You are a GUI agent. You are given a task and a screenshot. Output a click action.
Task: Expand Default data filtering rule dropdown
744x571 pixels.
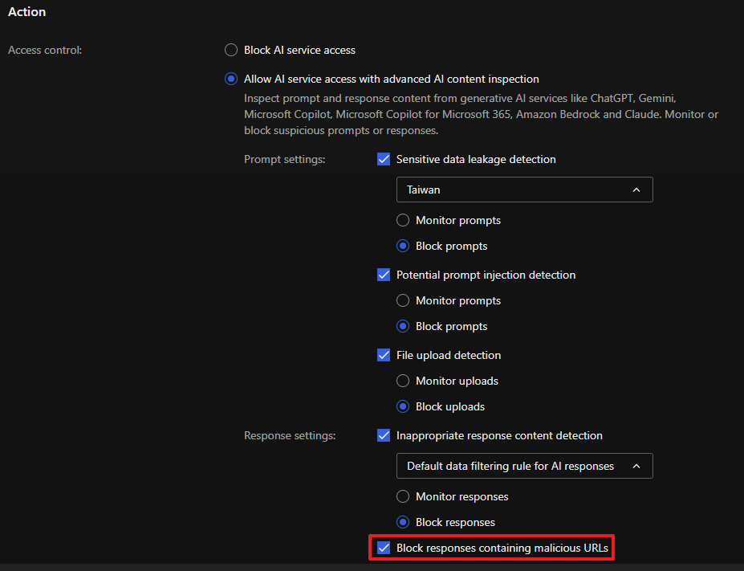coord(523,466)
